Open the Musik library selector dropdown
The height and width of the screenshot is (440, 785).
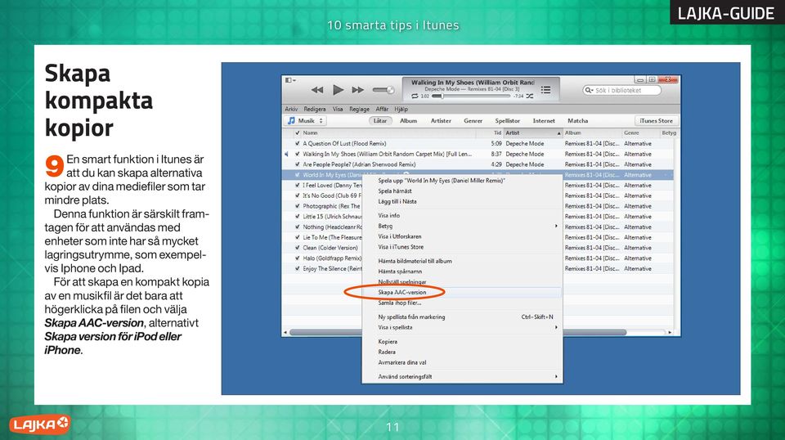coord(306,121)
